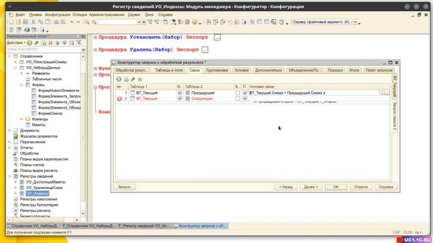This screenshot has width=433, height=243.
Task: Toggle the 'all' checkbox of ВТ_Текущий in row 1
Action: (x=180, y=93)
